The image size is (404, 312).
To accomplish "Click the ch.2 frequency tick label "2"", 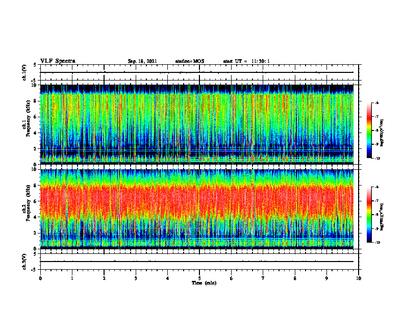I will [36, 233].
